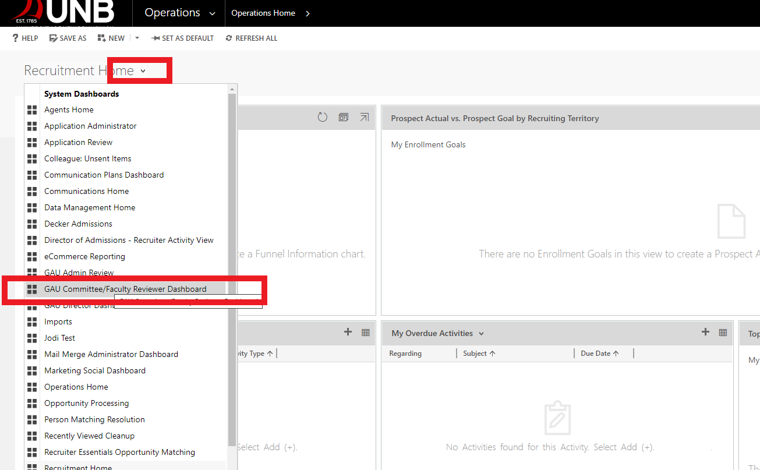Open grid view icon on My Overdue Activities panel

click(723, 332)
